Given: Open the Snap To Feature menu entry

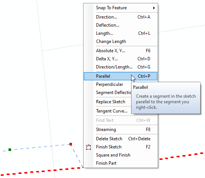Looking at the screenshot, I should coord(120,8).
